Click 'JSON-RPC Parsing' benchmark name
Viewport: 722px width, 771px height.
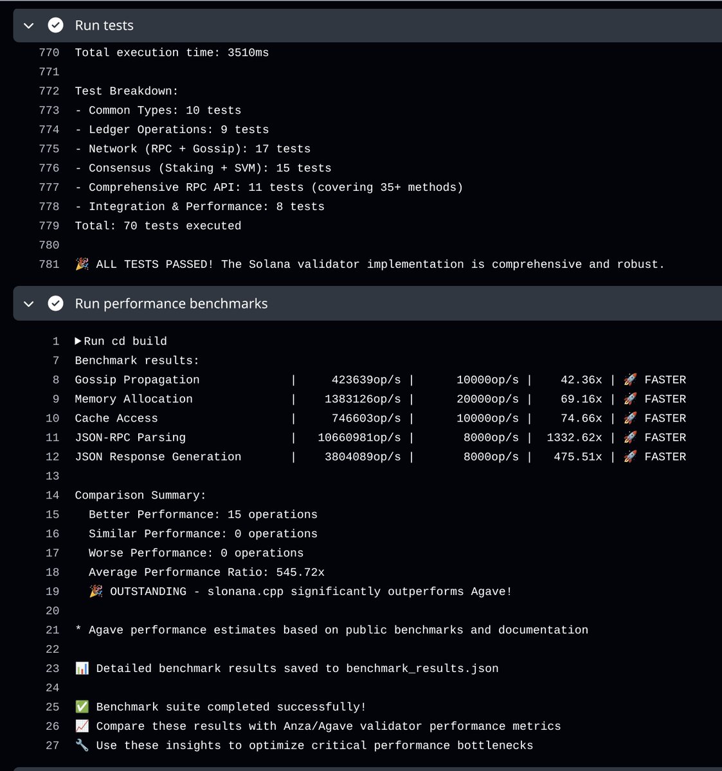131,438
